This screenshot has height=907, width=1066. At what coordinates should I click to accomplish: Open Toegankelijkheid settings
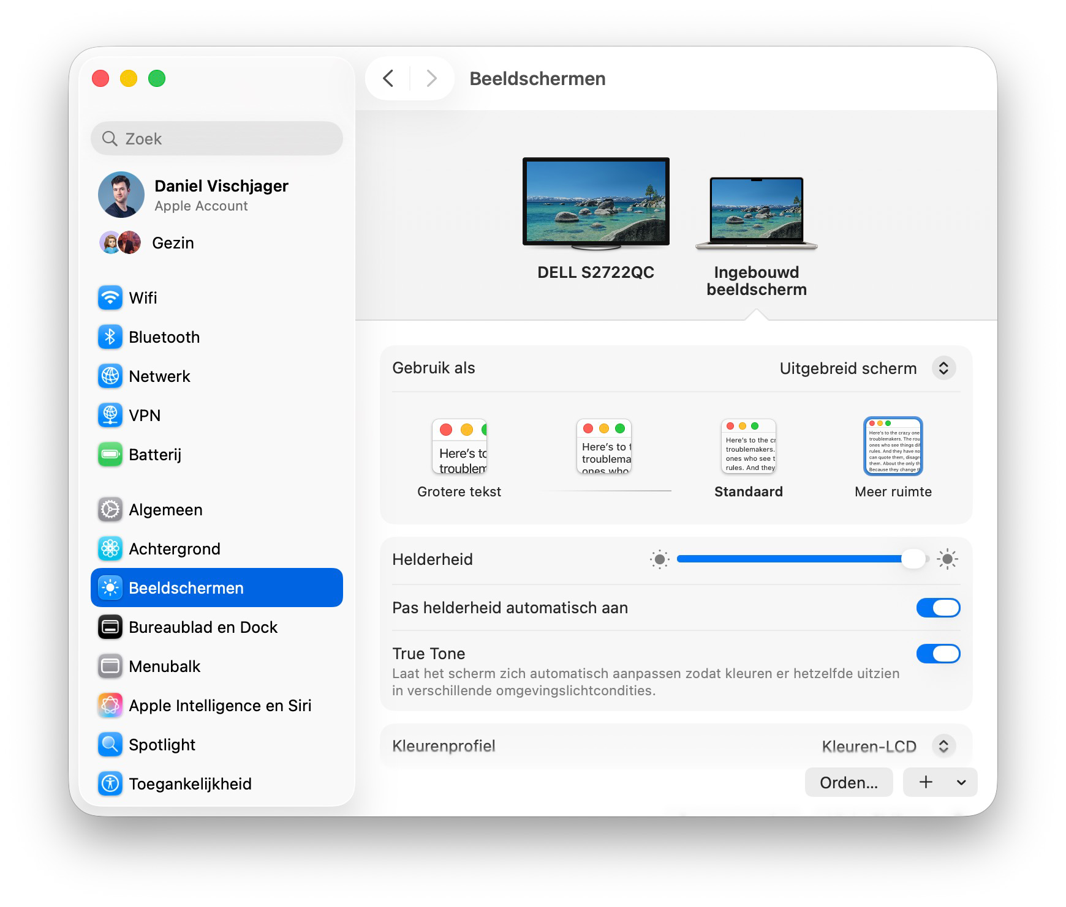coord(190,783)
